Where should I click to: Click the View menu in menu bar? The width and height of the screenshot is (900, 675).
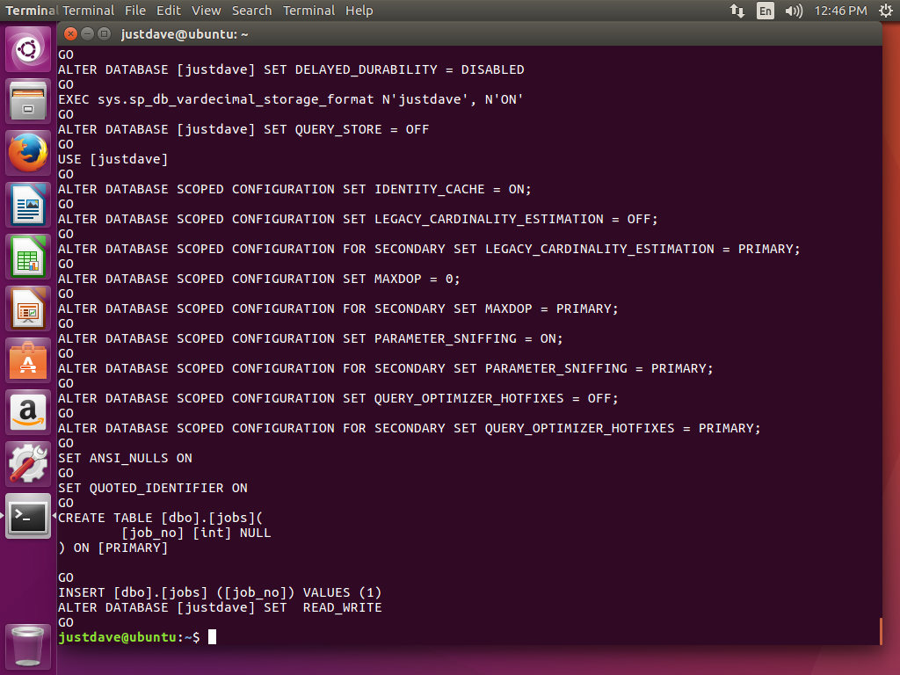click(207, 11)
